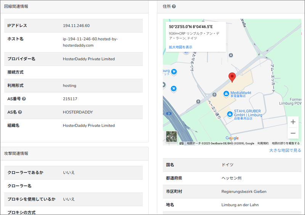Click the 接続方式 row label
Screen dimensions: 305x215
[x=15, y=72]
